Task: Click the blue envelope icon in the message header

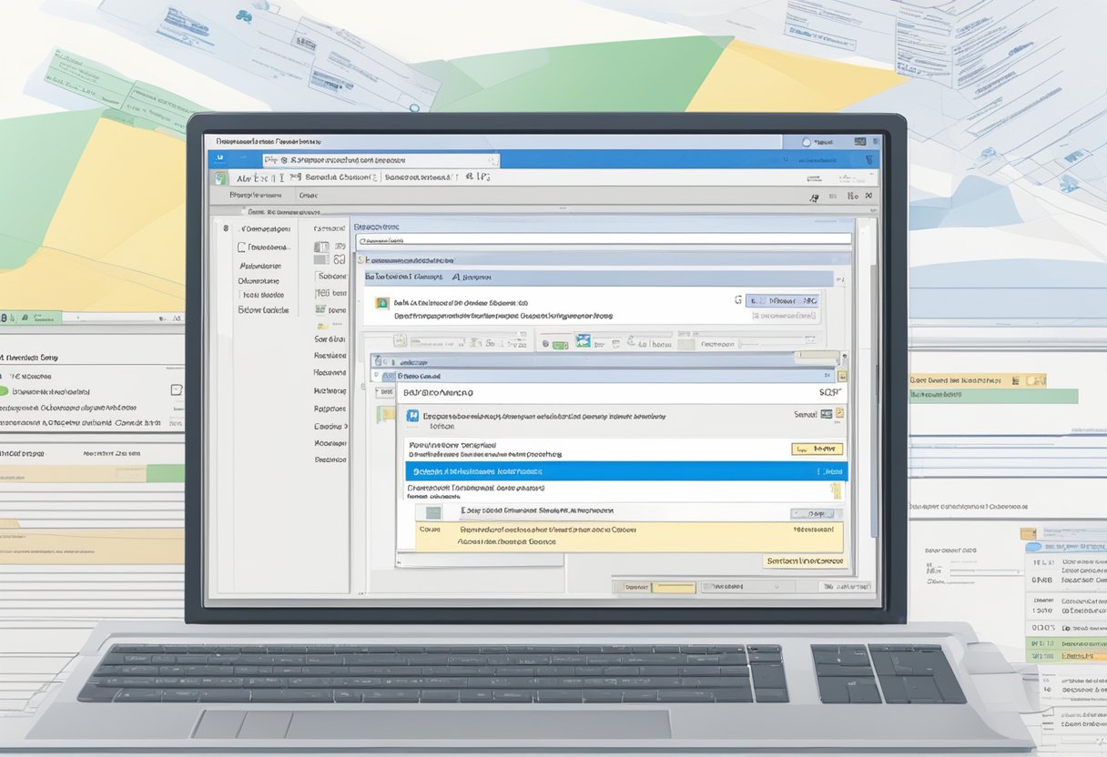Action: 412,416
